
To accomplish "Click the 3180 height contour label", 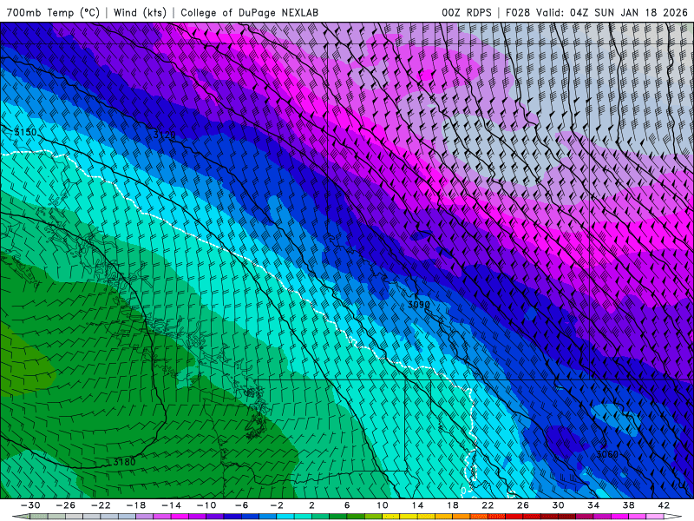I will pos(124,462).
